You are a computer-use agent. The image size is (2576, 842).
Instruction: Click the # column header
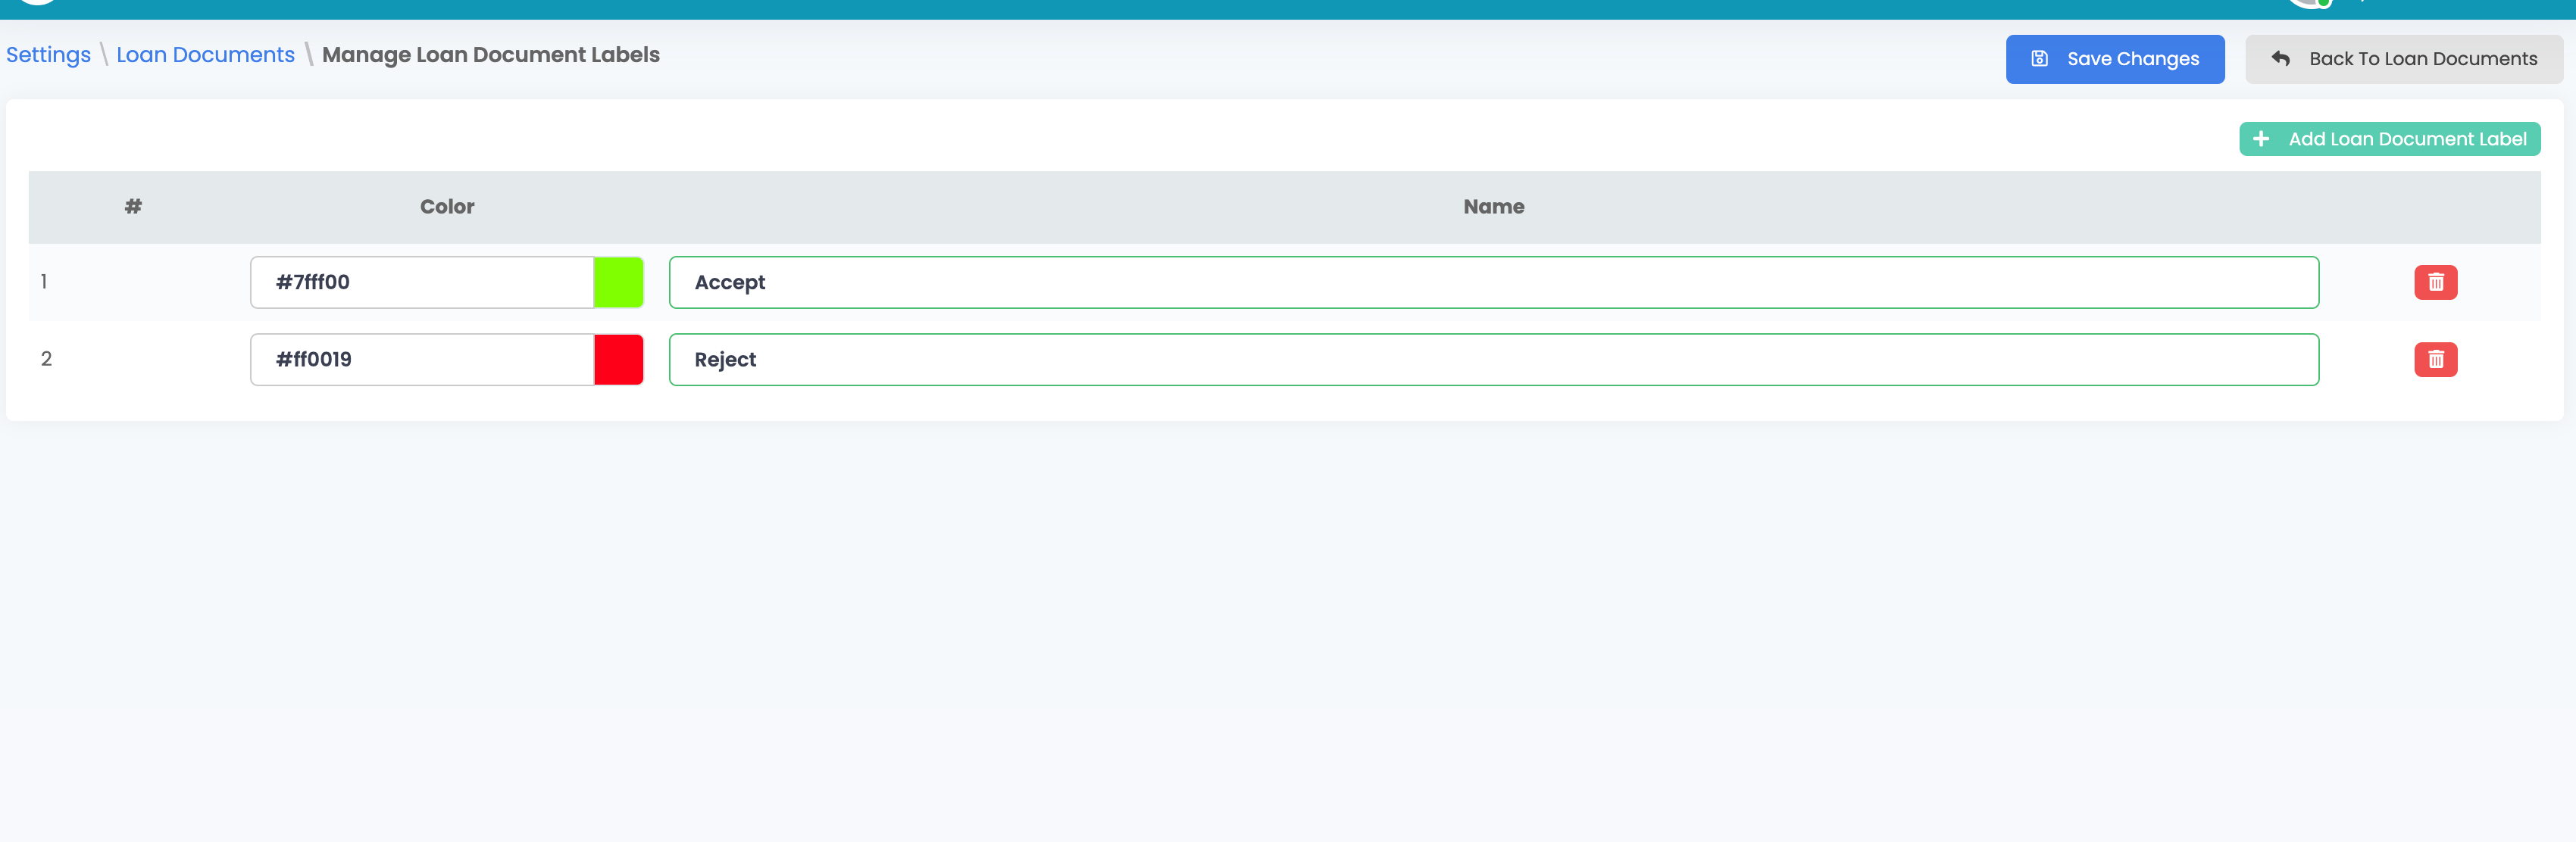coord(133,207)
